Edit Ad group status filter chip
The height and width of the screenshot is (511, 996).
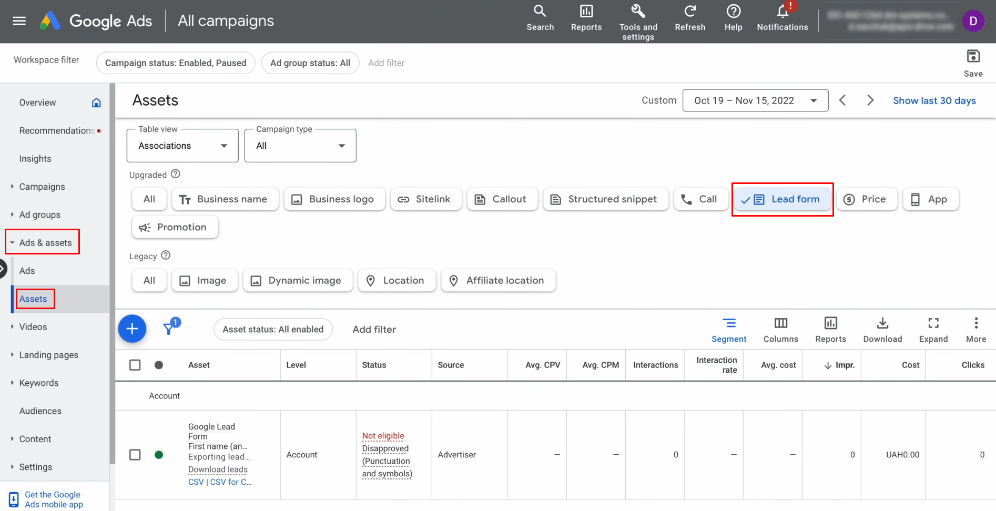(x=310, y=63)
